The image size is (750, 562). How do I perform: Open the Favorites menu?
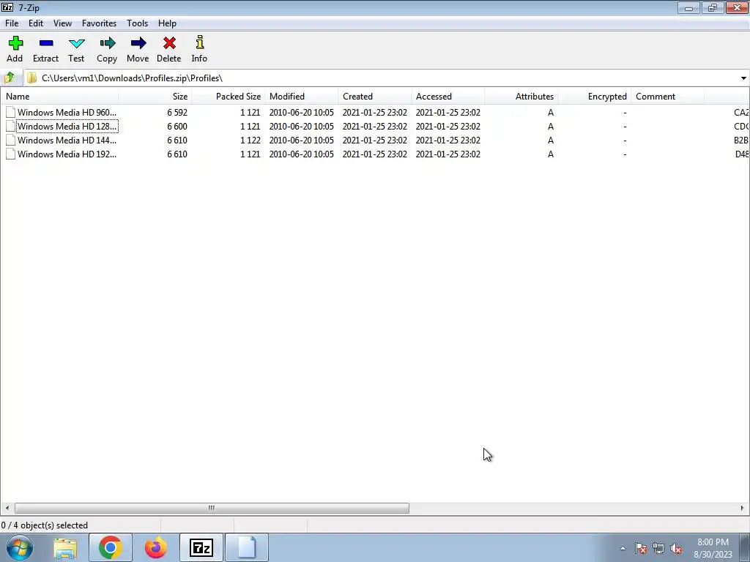99,23
